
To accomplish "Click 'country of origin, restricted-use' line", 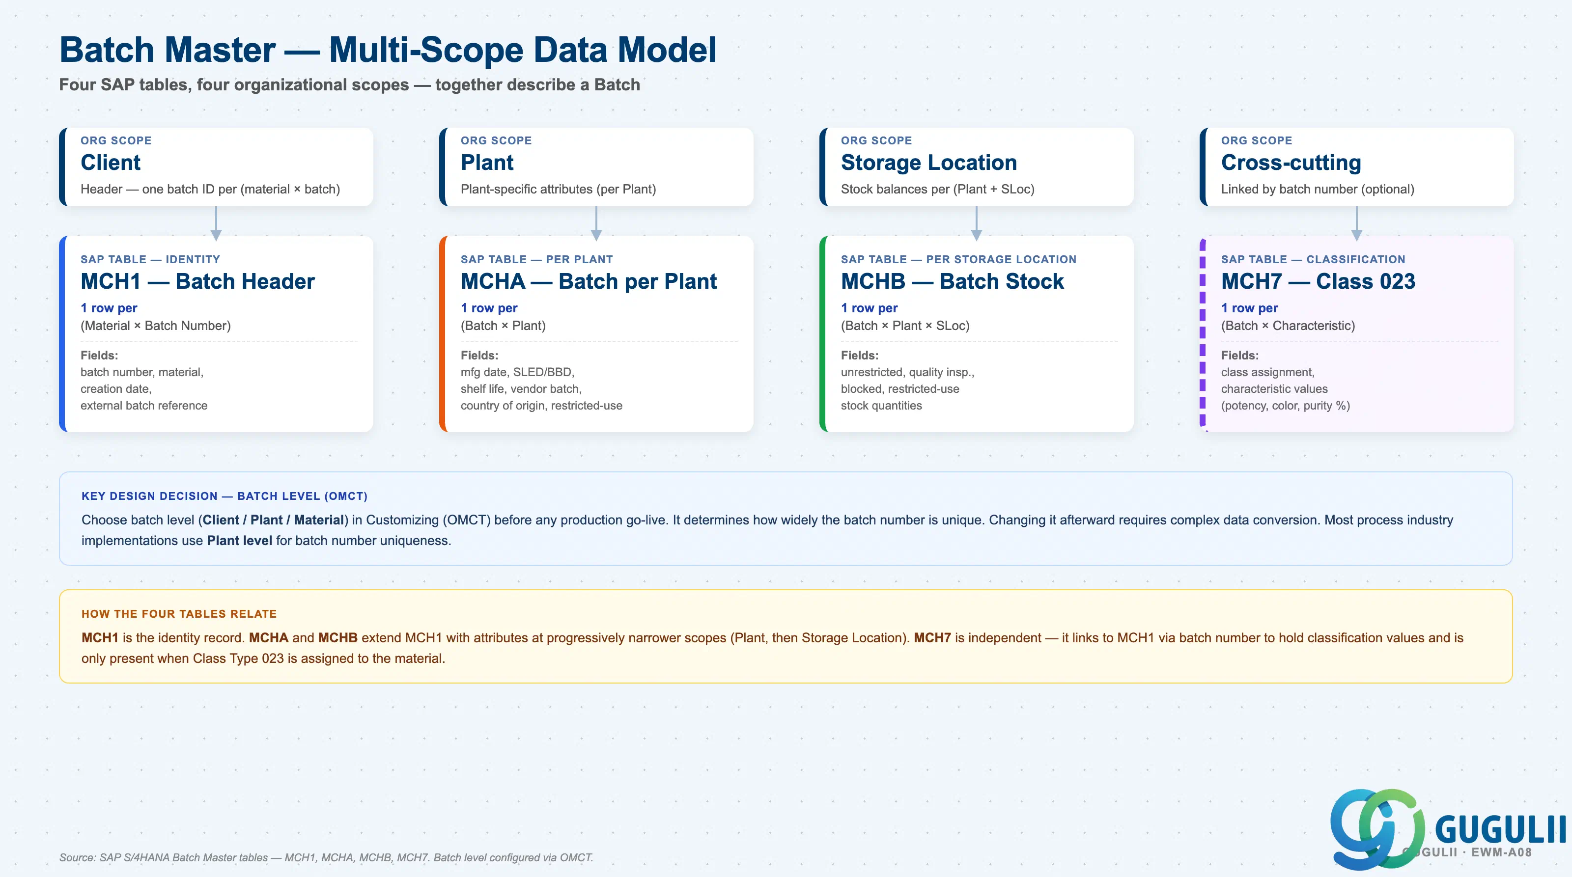I will point(541,406).
